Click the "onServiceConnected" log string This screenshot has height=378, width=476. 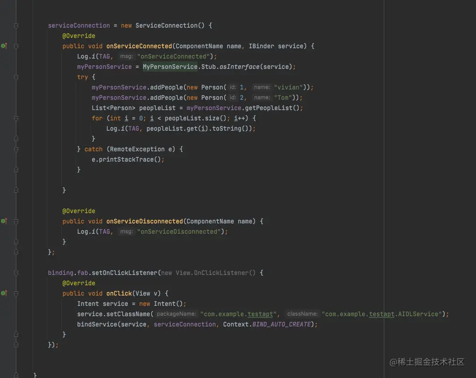point(173,56)
